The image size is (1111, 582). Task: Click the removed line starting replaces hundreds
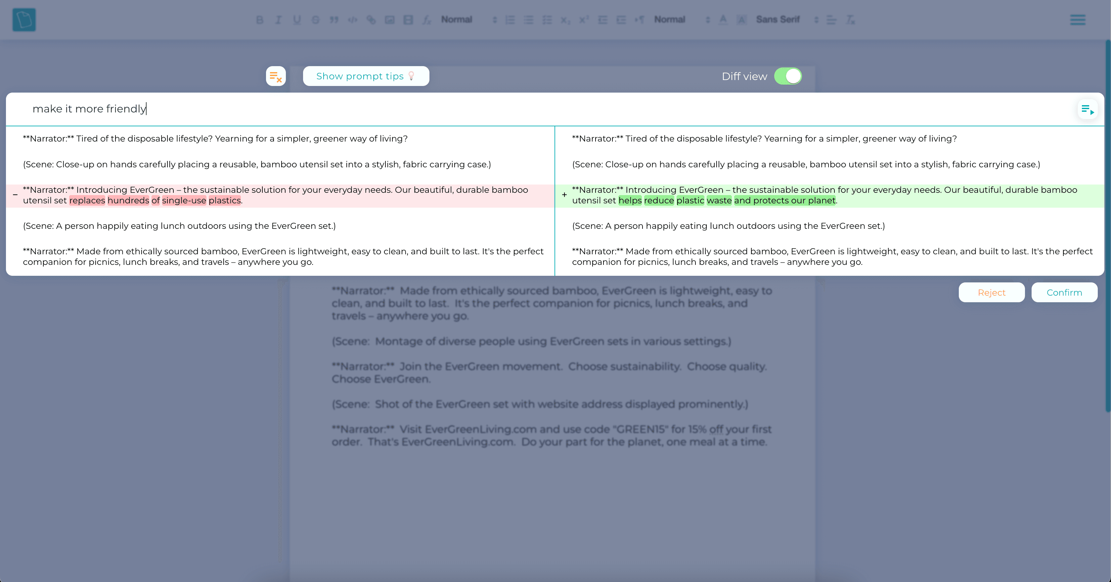point(280,195)
